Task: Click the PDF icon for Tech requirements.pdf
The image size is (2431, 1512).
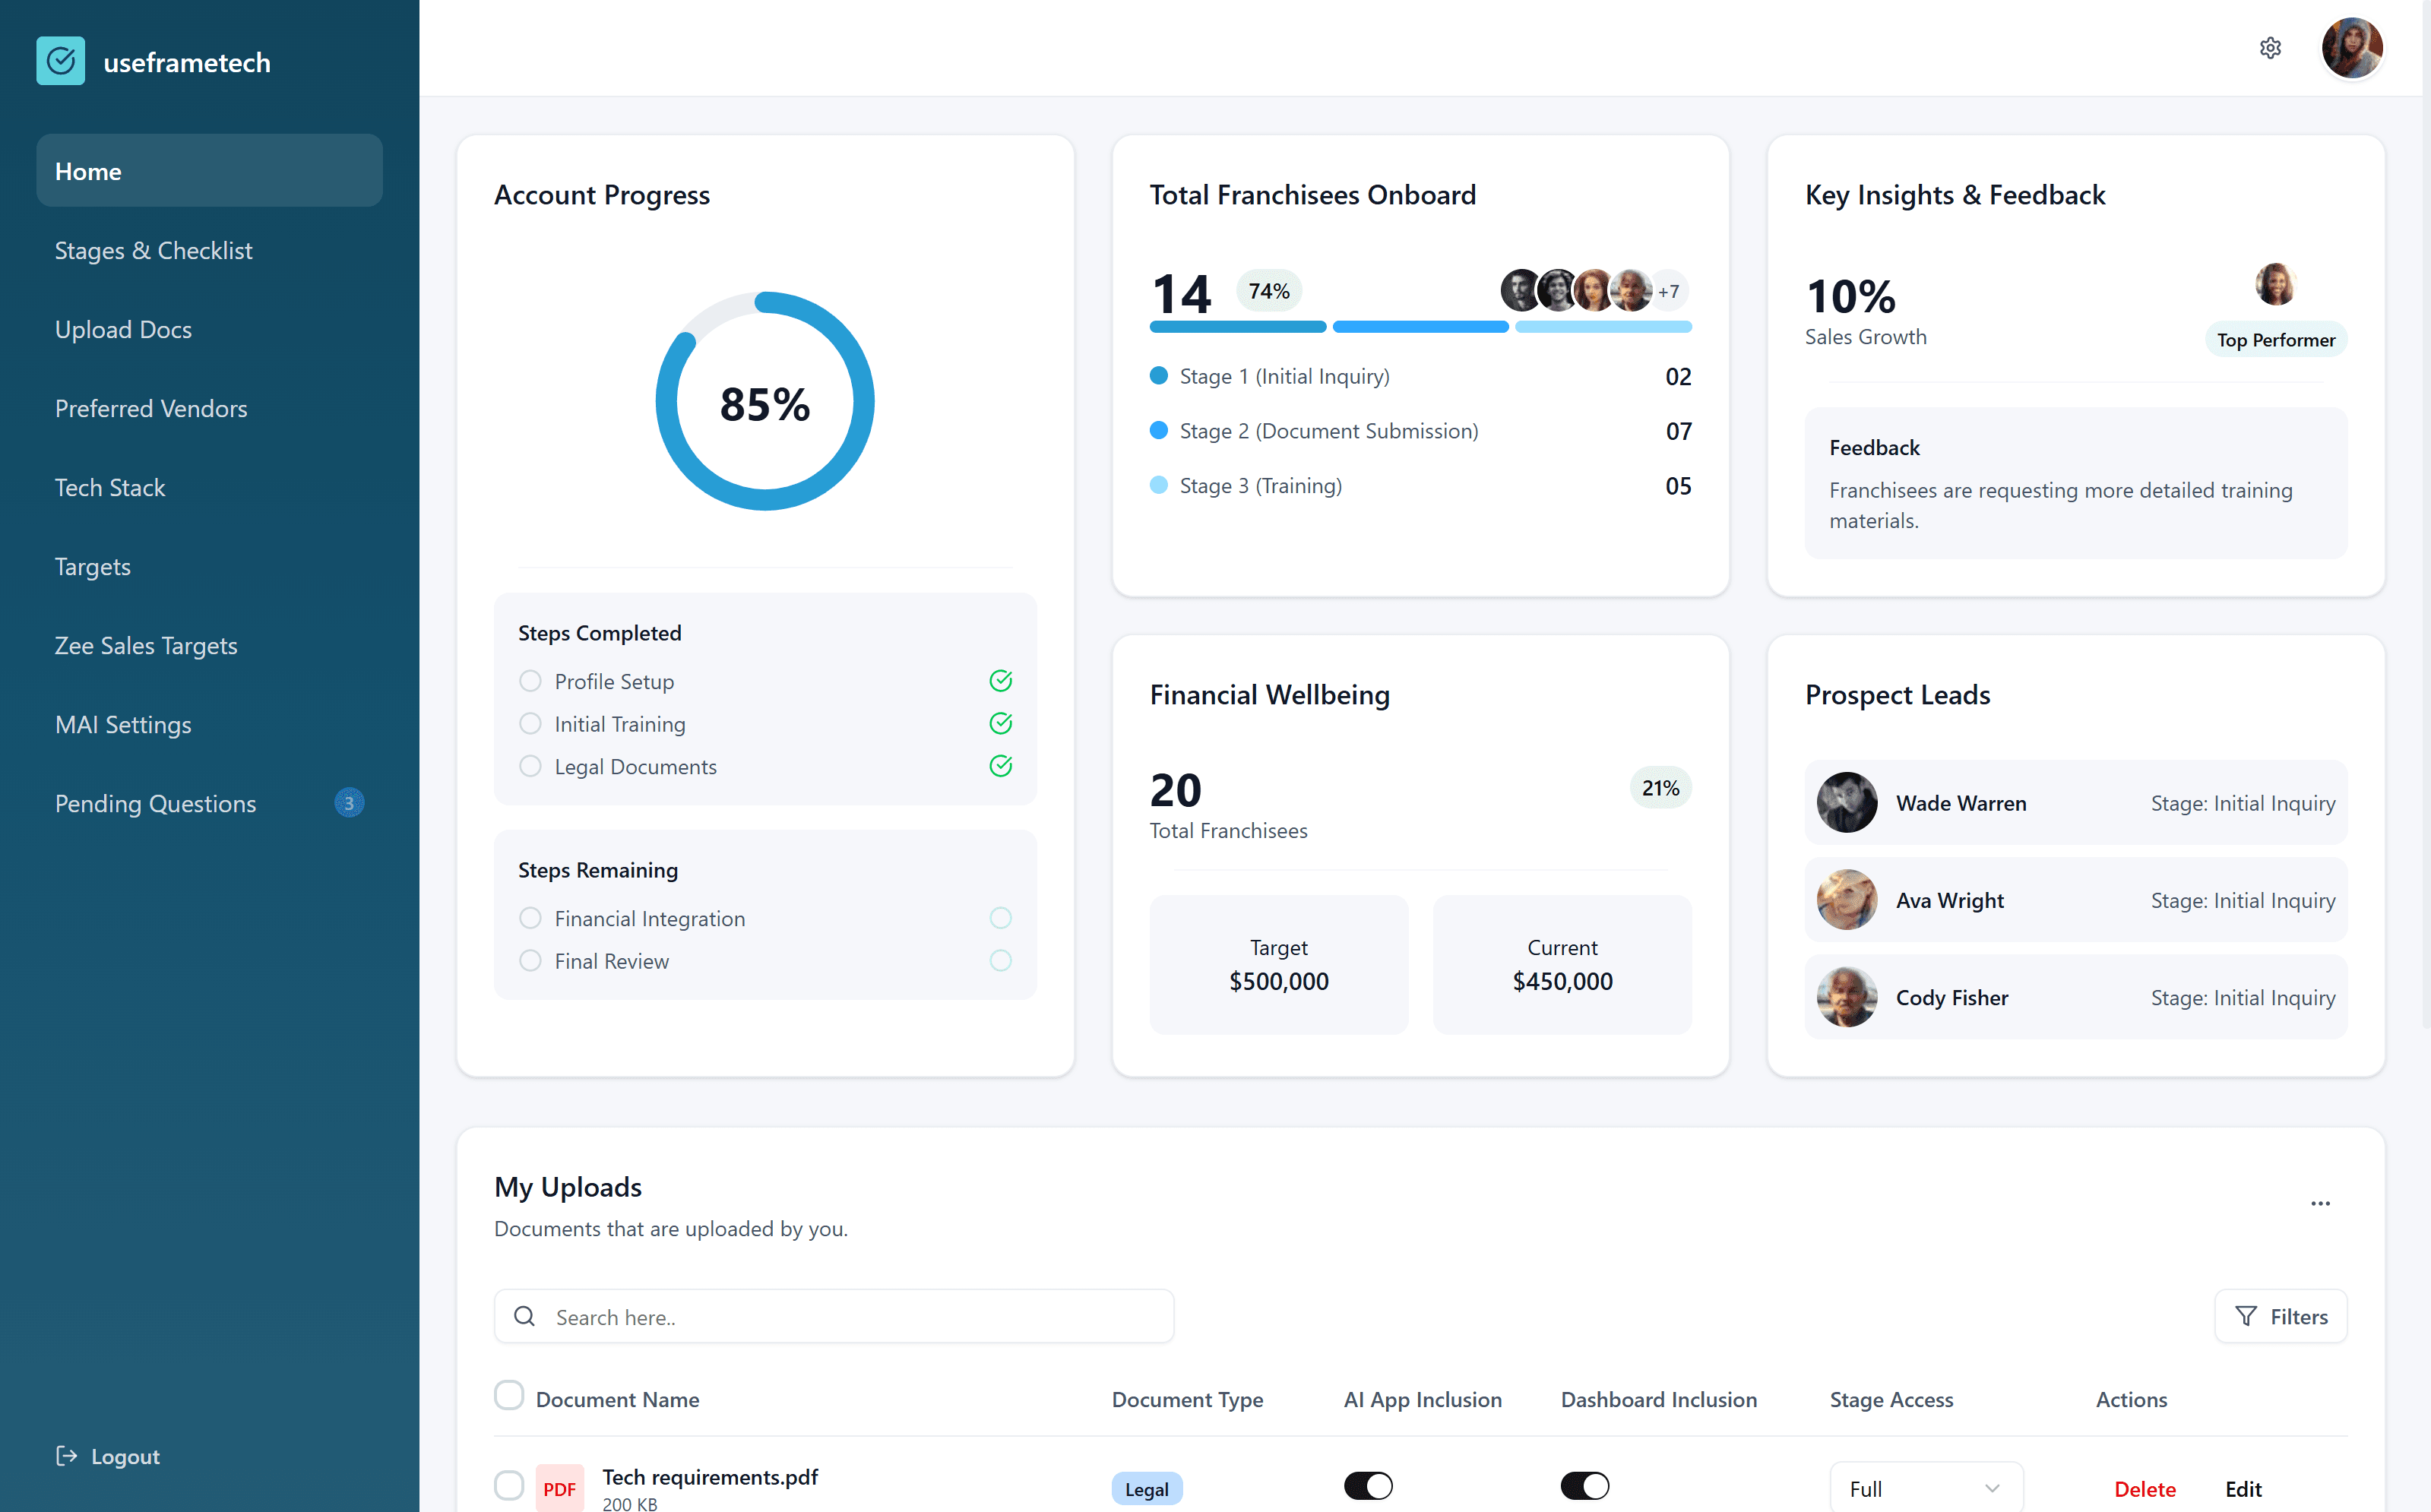Action: (560, 1487)
